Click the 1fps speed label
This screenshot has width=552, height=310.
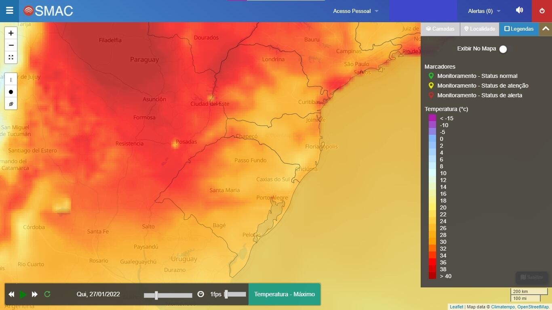pyautogui.click(x=216, y=294)
